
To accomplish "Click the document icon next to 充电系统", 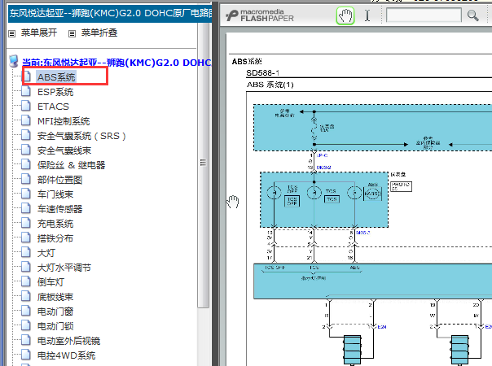I will (26, 223).
